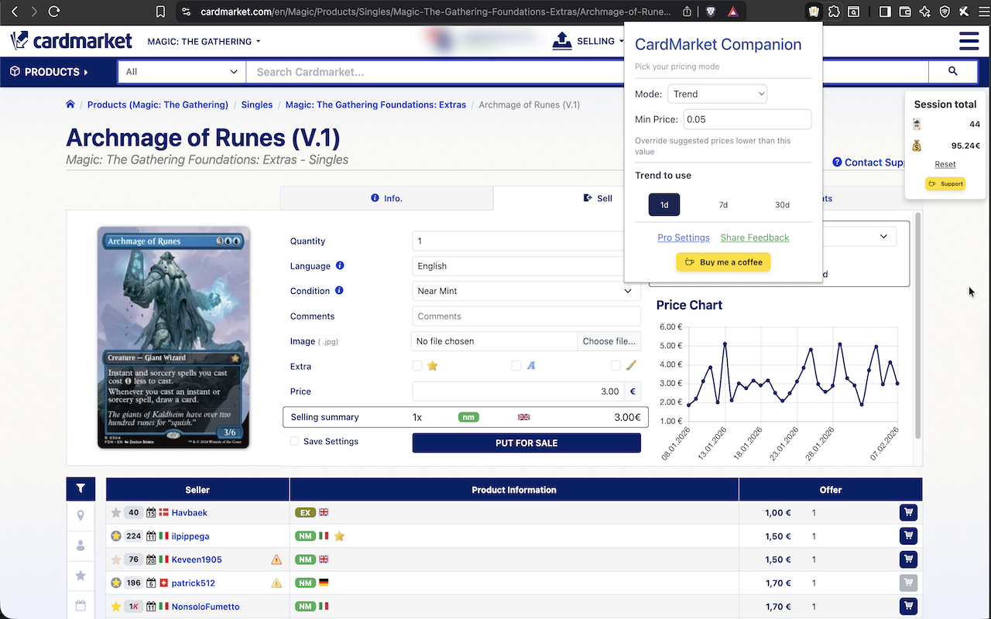Image resolution: width=991 pixels, height=619 pixels.
Task: Click the location pin filter icon
Action: (x=81, y=514)
